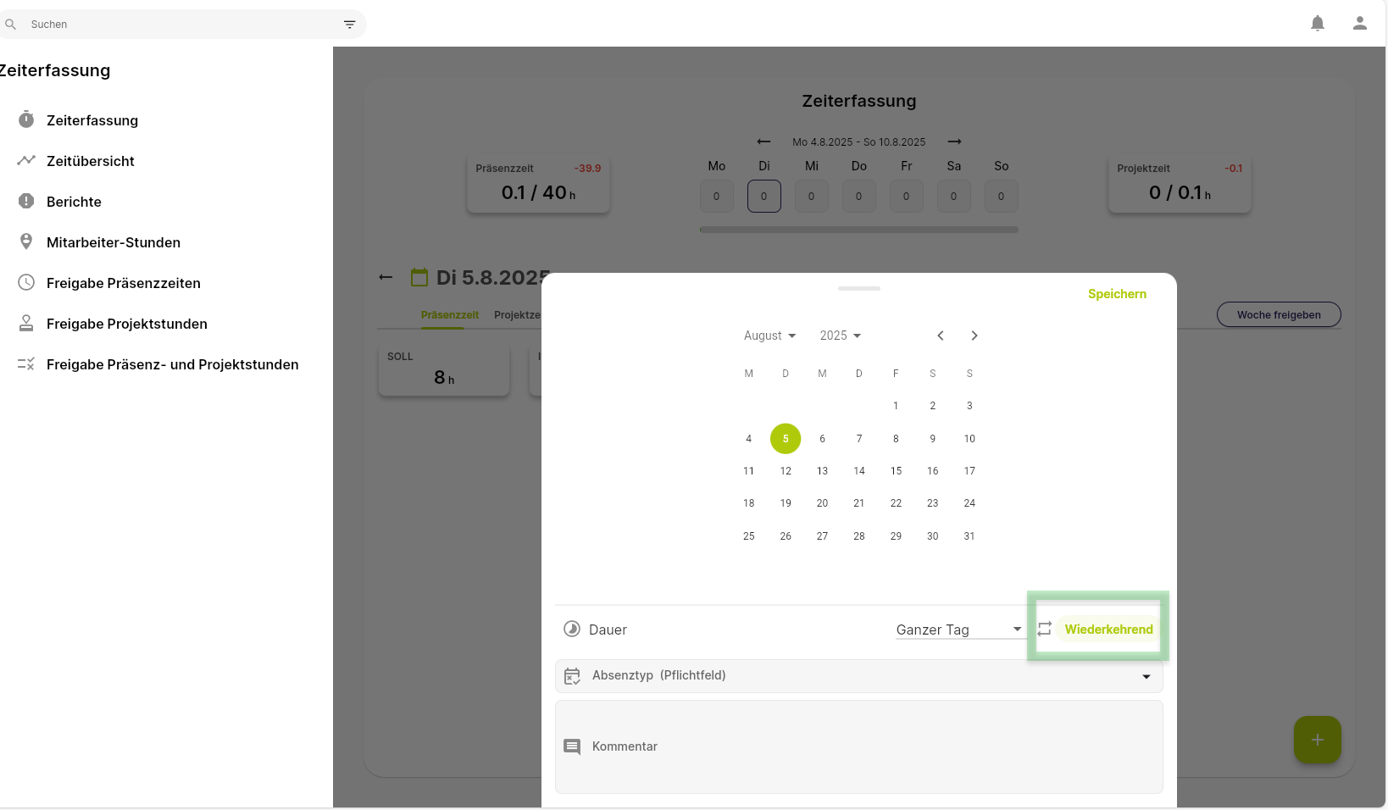The height and width of the screenshot is (810, 1388).
Task: Go to previous week arrow
Action: (x=763, y=141)
